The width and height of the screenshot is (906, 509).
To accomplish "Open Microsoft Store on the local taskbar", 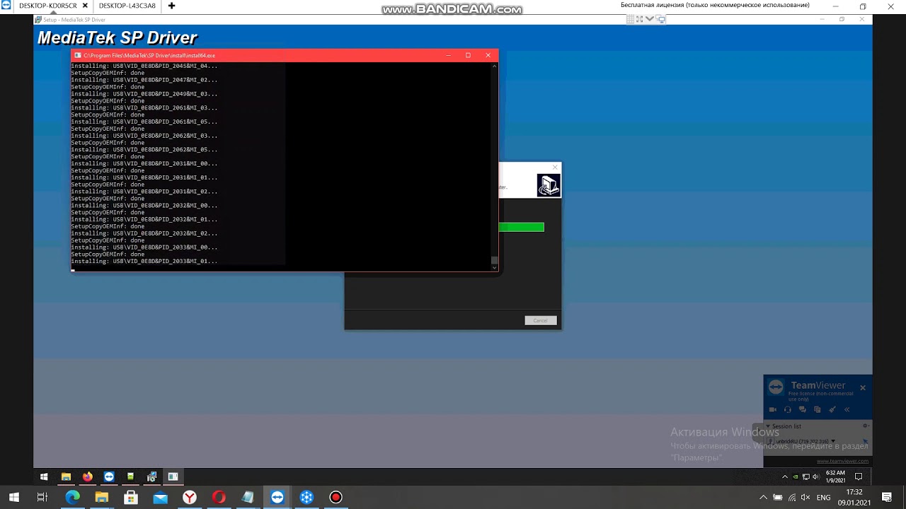I will [x=131, y=498].
